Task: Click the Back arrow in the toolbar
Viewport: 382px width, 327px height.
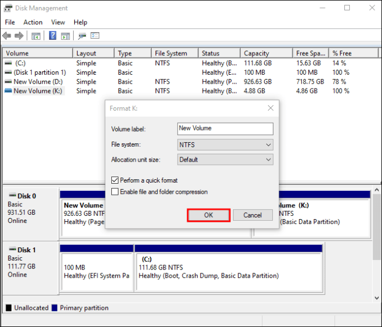Action: pos(7,36)
